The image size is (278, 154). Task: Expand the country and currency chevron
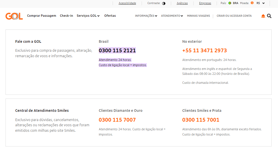[264, 3]
